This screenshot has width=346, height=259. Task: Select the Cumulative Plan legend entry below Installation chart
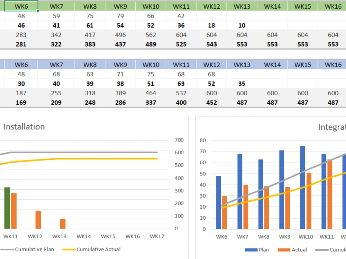[35, 249]
